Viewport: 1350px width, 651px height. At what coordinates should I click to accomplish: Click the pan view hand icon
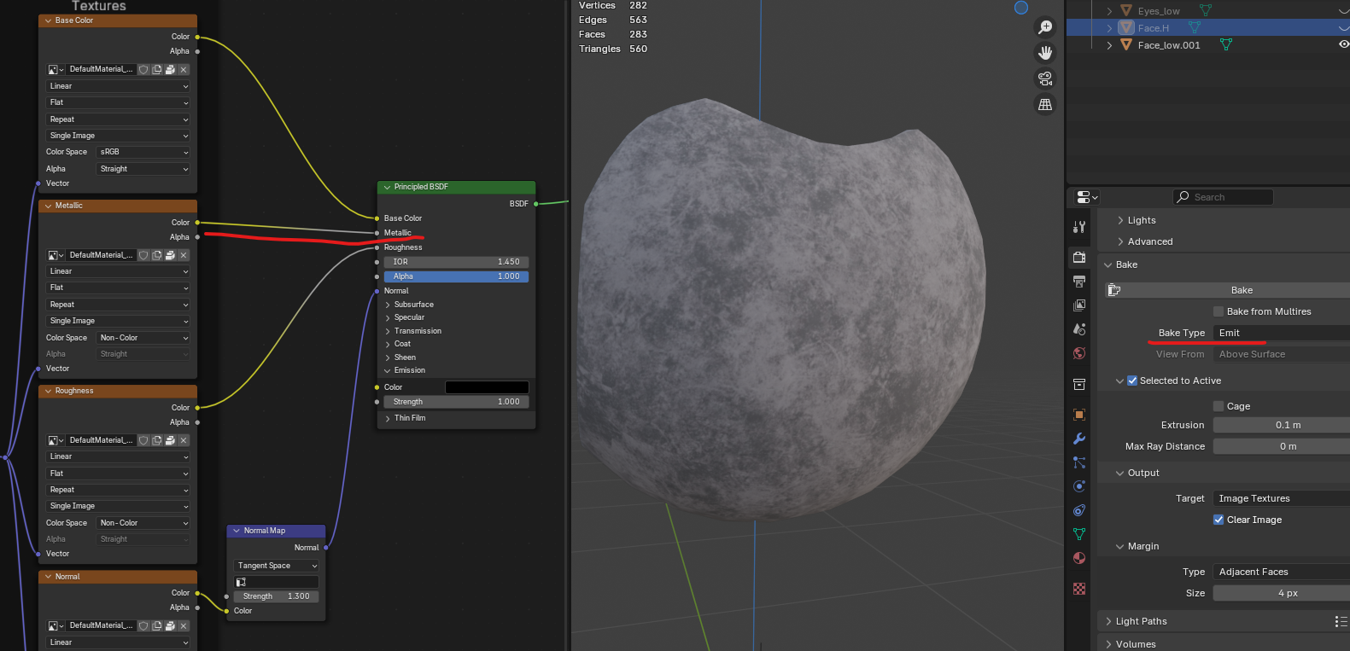pyautogui.click(x=1044, y=53)
